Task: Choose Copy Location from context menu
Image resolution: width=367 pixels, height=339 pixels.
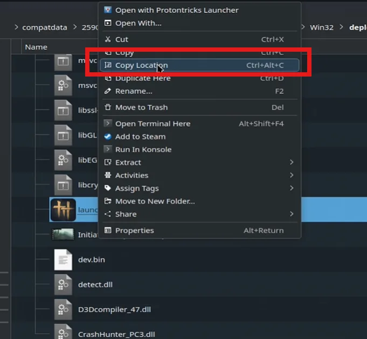Action: tap(141, 65)
